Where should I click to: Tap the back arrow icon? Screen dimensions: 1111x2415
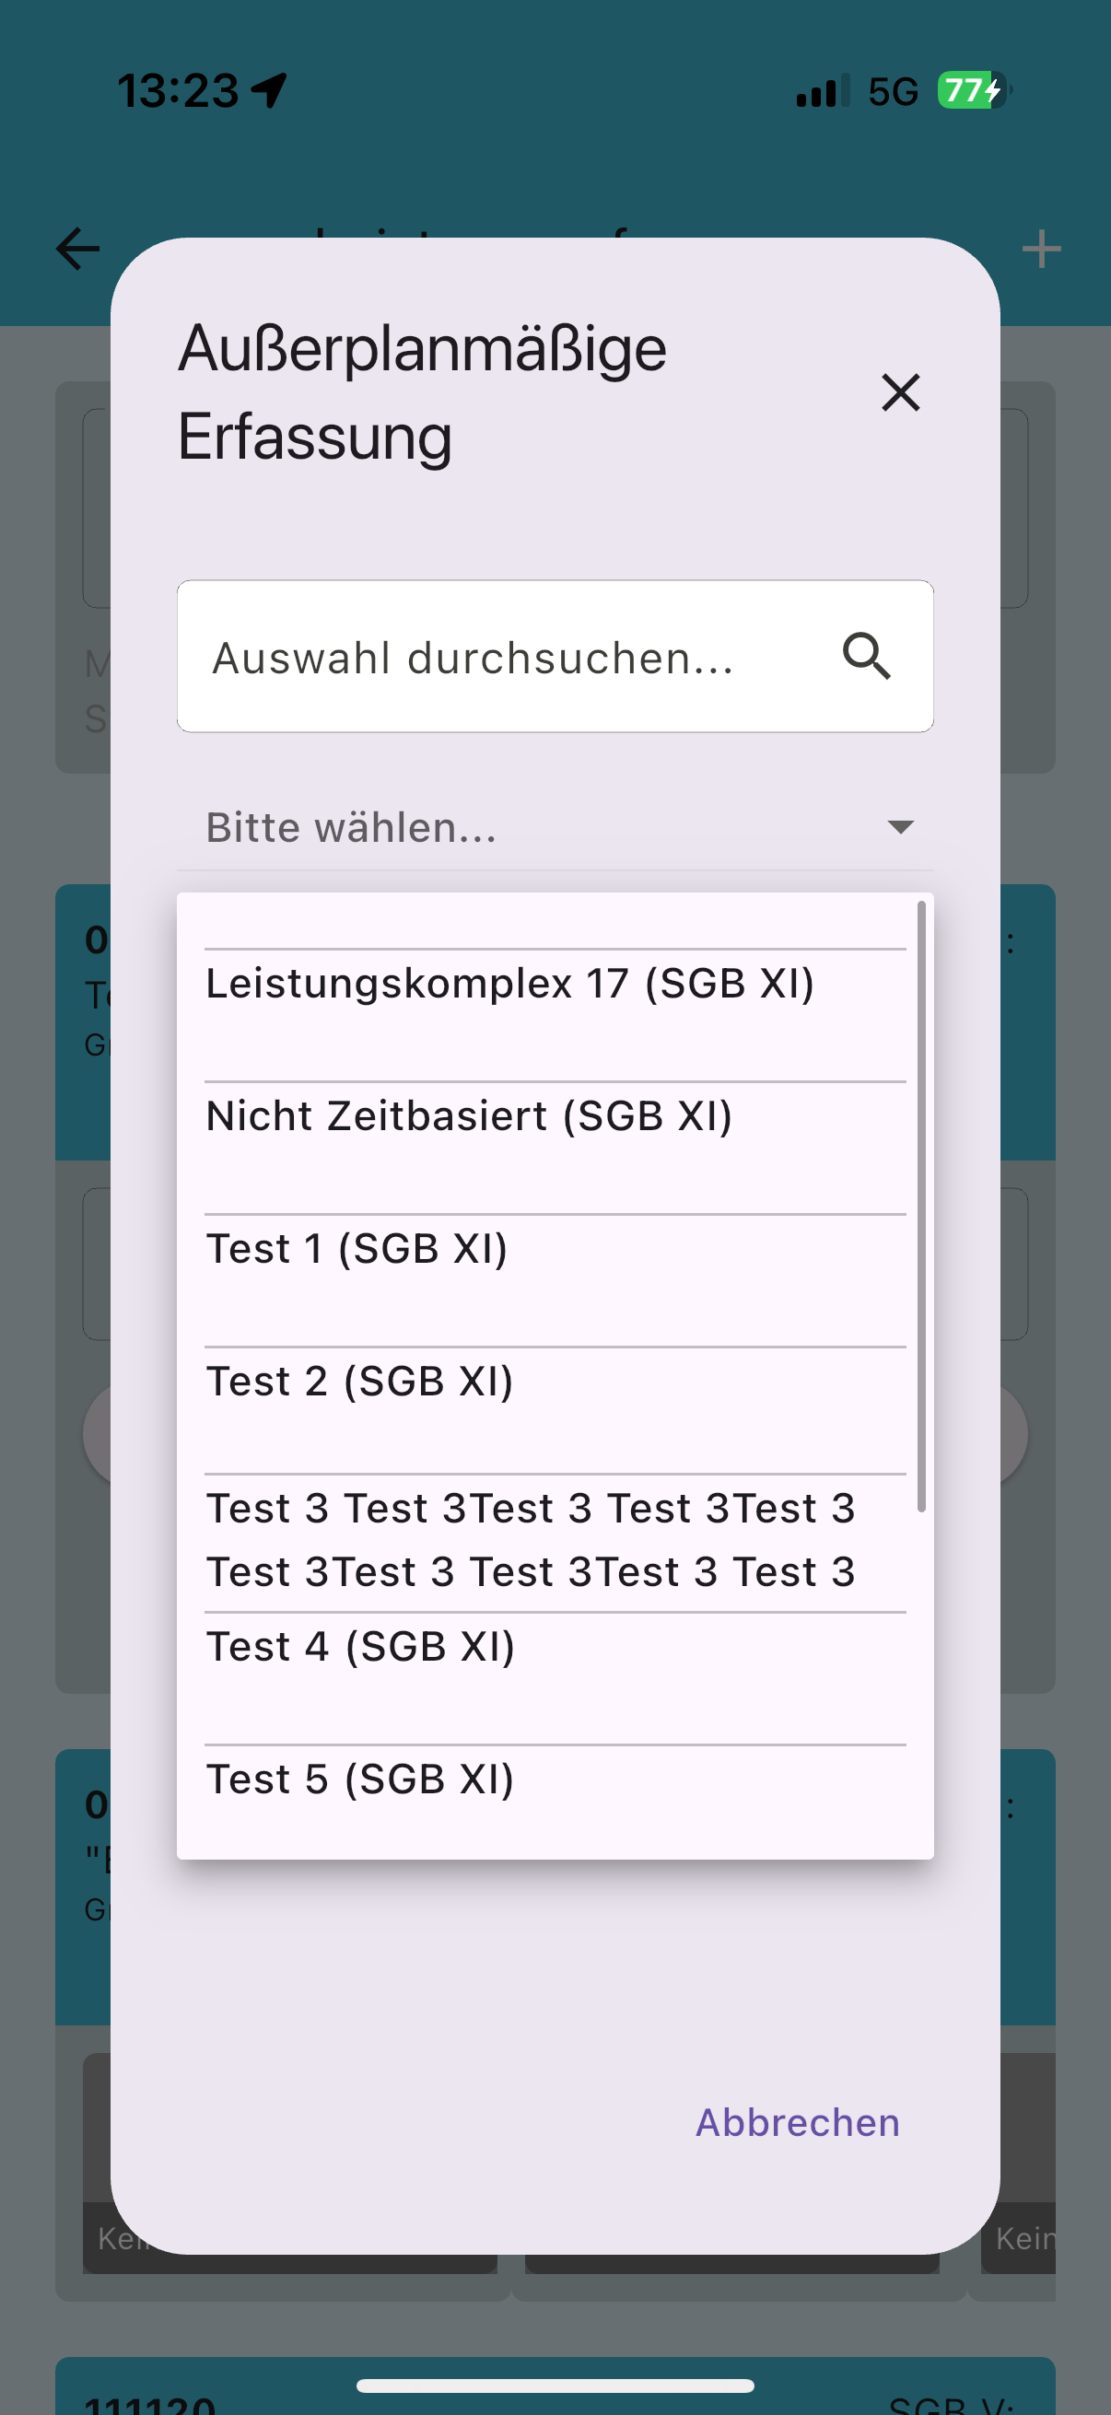(x=77, y=250)
